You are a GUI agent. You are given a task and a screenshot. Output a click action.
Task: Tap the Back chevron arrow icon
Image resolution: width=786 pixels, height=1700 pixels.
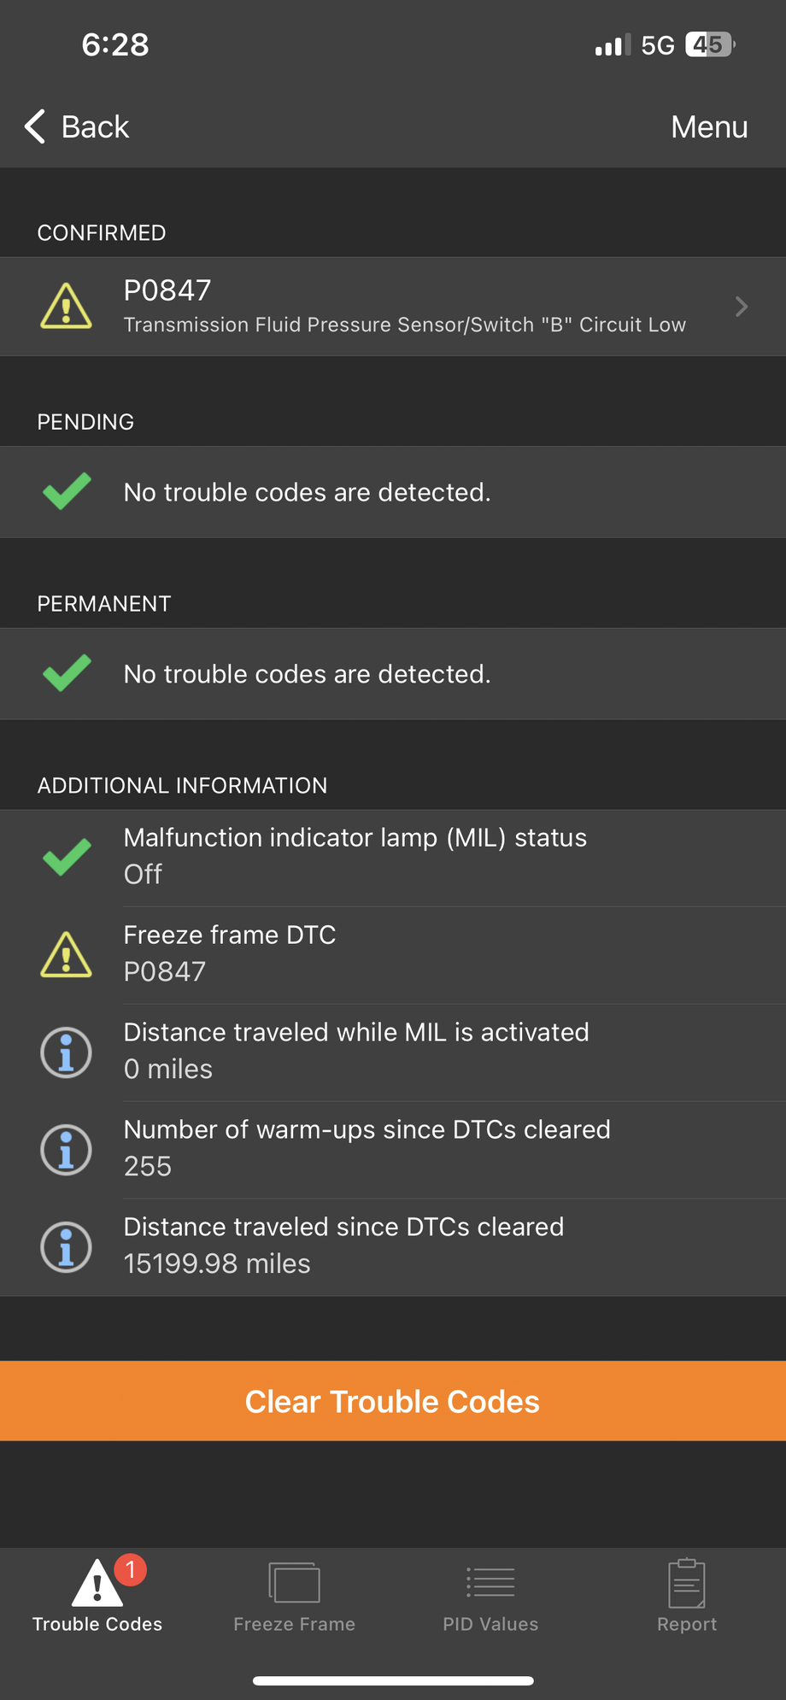34,126
